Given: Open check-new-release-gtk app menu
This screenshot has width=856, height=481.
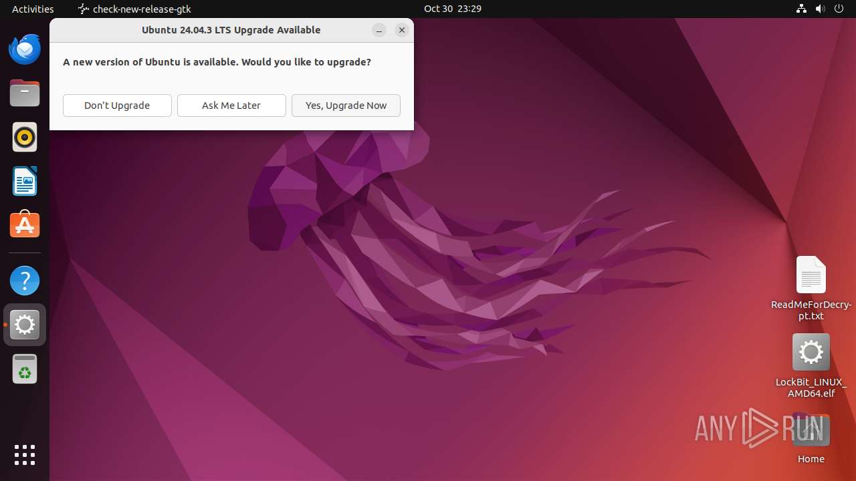Looking at the screenshot, I should pyautogui.click(x=134, y=9).
